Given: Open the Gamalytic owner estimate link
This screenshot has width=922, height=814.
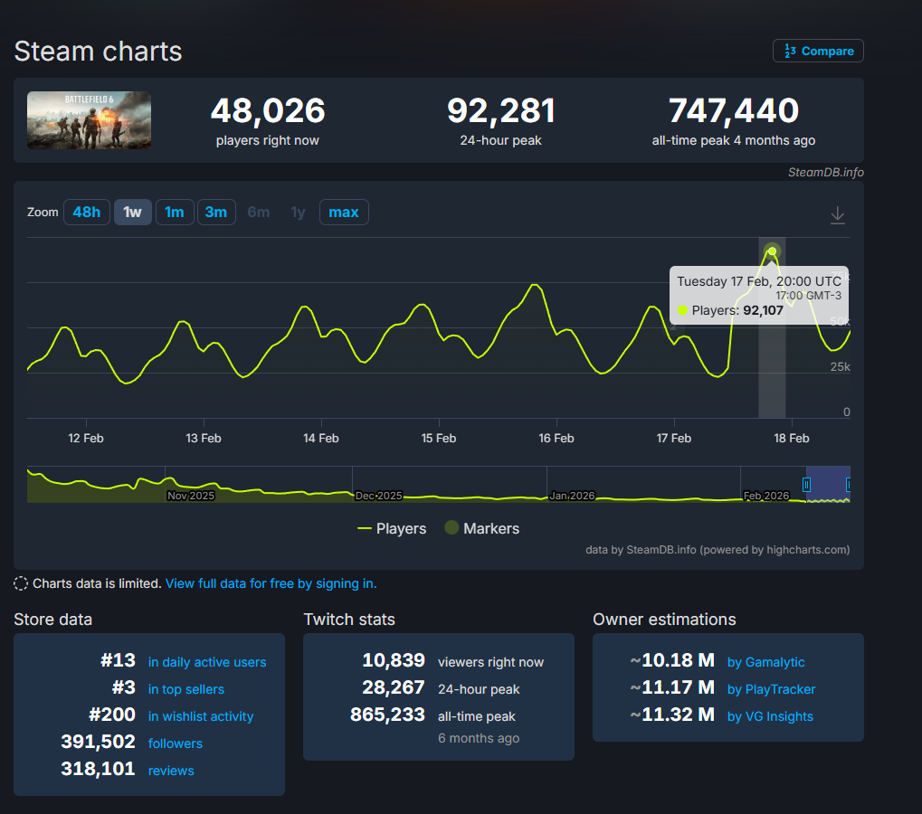Looking at the screenshot, I should coord(765,662).
